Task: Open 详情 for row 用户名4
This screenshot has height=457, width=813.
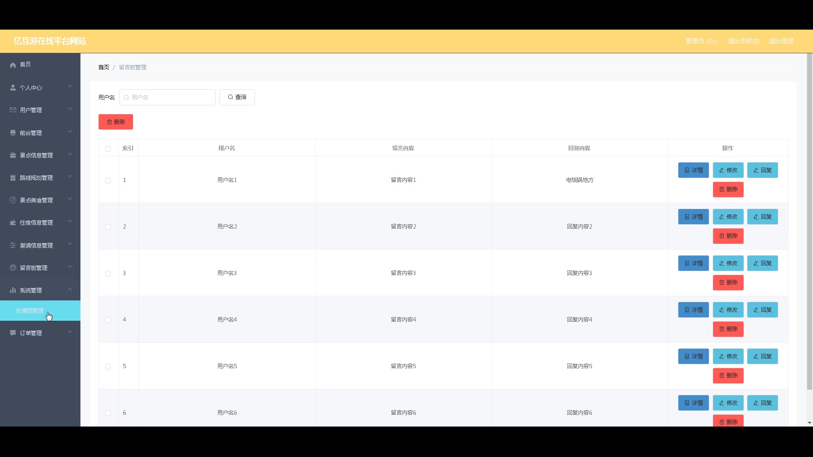Action: (693, 310)
